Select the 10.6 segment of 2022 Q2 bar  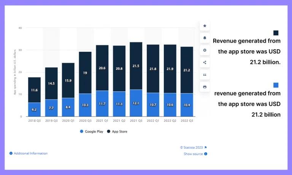click(170, 105)
